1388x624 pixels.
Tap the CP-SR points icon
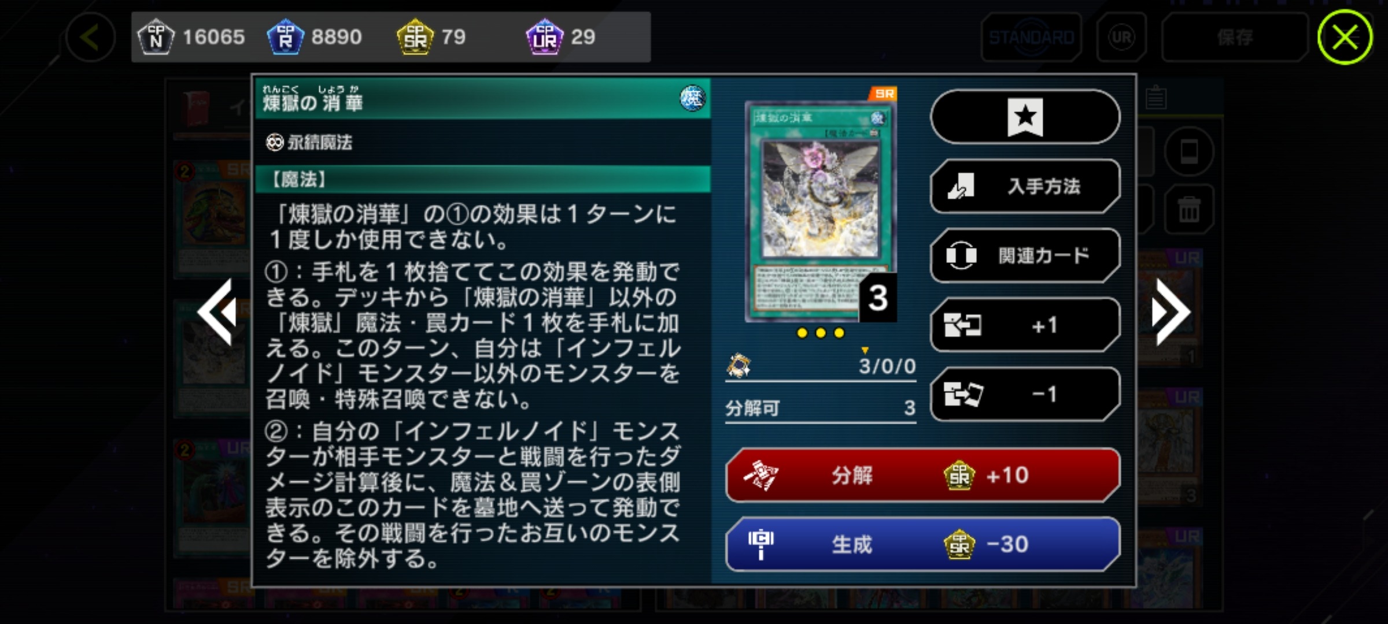point(415,37)
